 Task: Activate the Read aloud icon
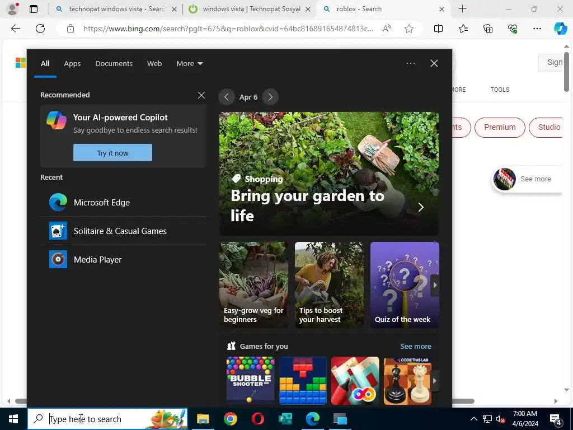point(387,29)
